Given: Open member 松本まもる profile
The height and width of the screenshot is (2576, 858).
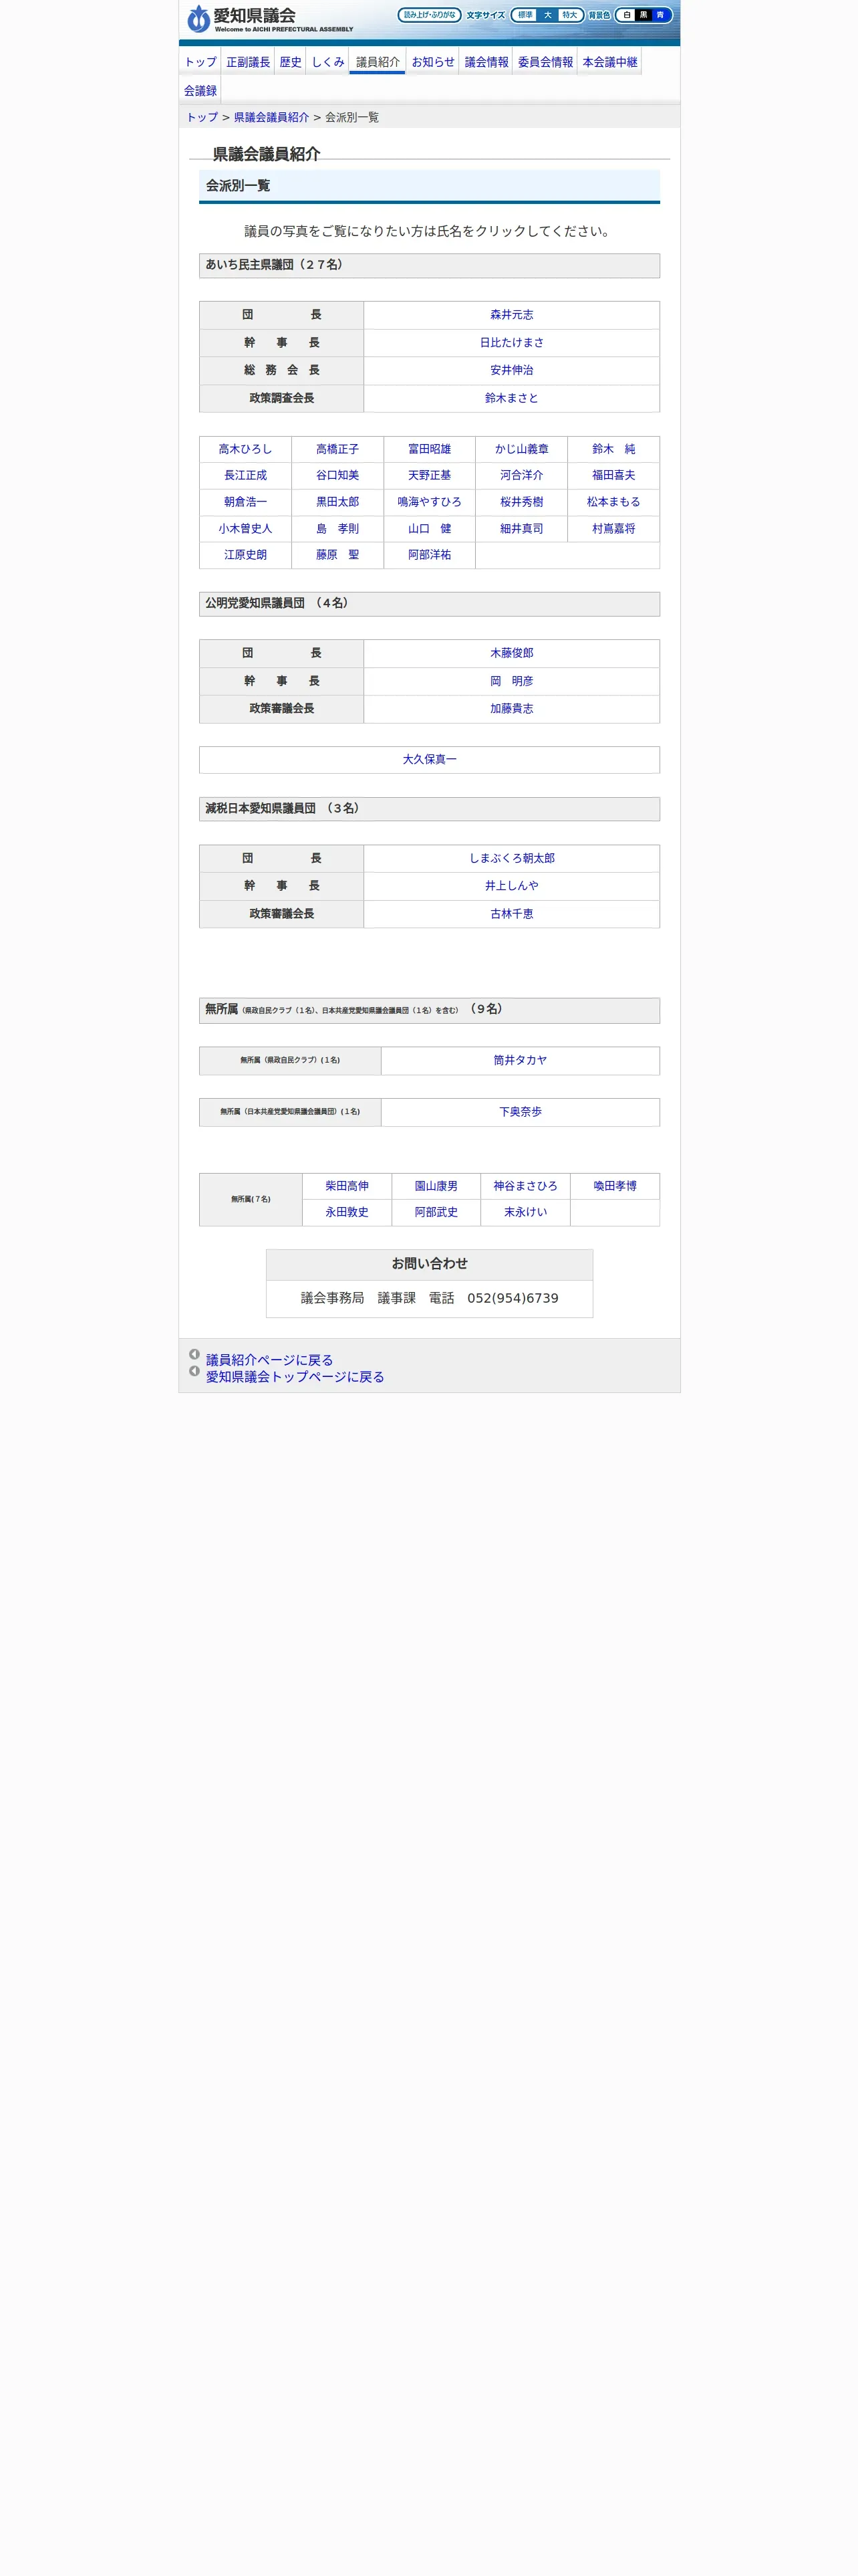Looking at the screenshot, I should click(613, 502).
